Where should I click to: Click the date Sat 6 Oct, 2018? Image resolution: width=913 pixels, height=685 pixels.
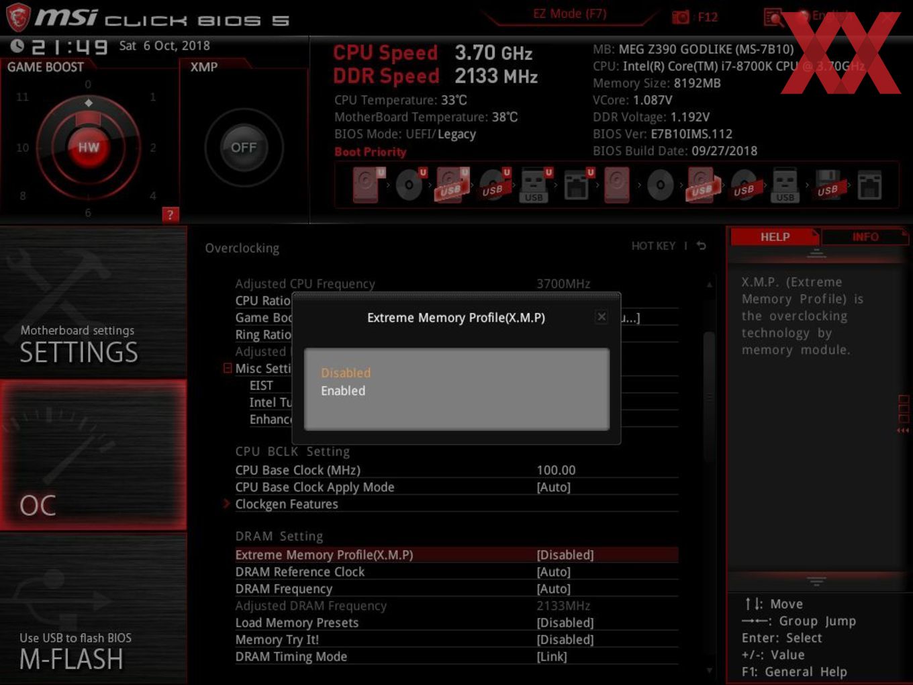[164, 46]
